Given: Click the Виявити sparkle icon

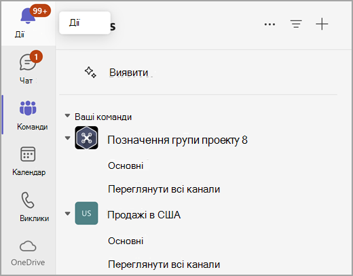Looking at the screenshot, I should [x=90, y=73].
